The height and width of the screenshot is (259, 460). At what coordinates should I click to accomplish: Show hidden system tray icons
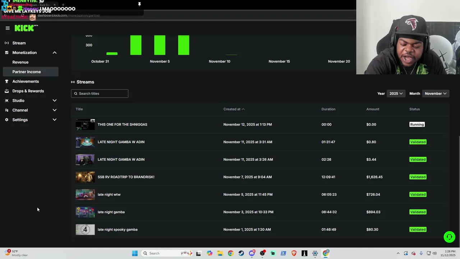tap(398, 253)
